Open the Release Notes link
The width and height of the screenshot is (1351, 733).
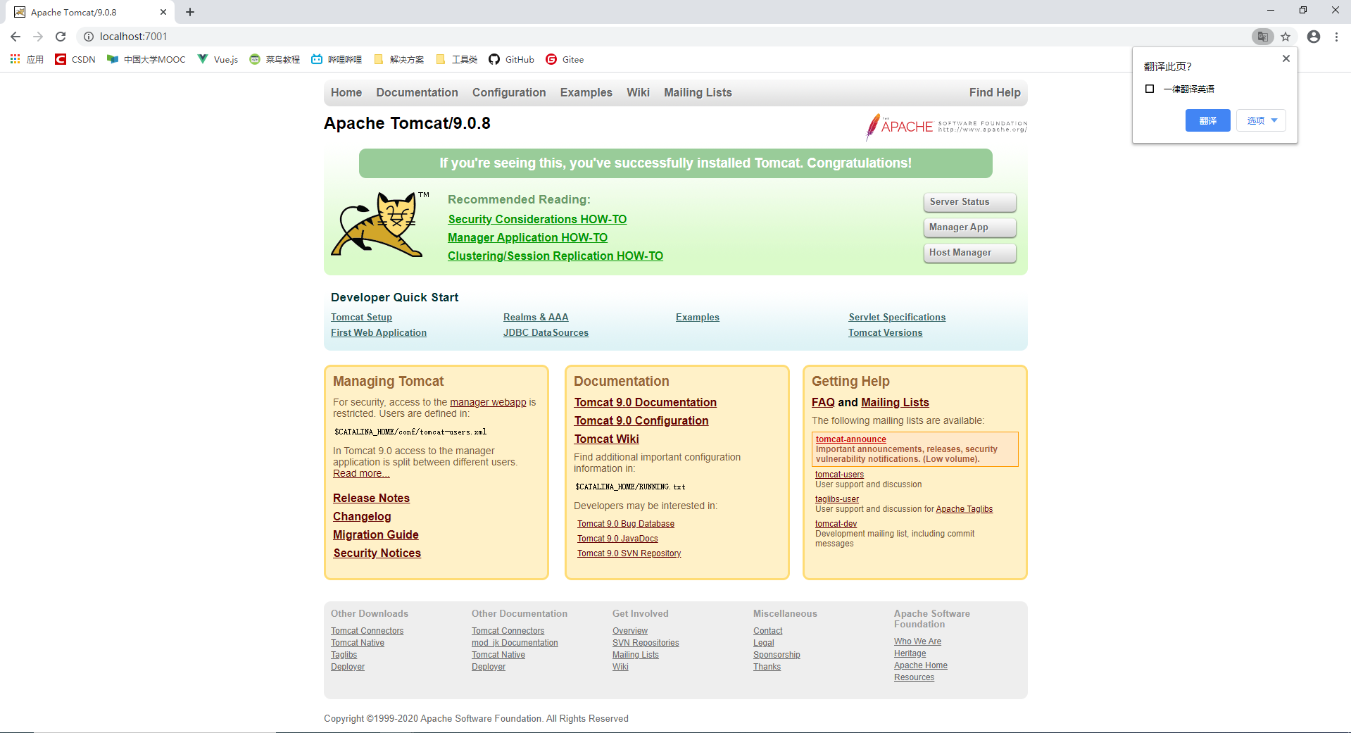pyautogui.click(x=371, y=499)
